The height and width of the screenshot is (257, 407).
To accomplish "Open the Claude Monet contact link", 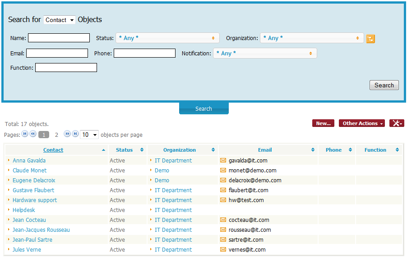I will point(29,171).
